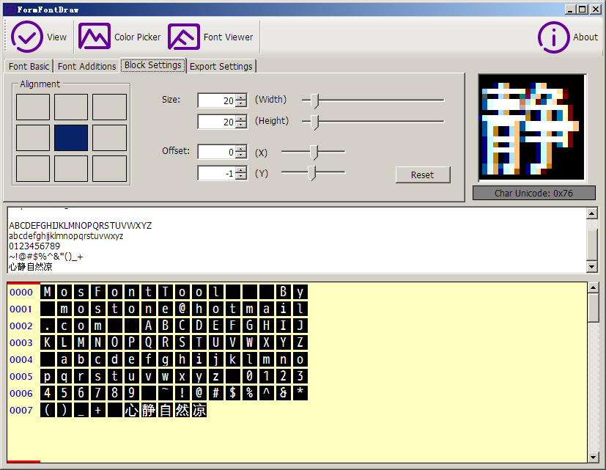
Task: Set alignment to middle-right cell
Action: [109, 138]
